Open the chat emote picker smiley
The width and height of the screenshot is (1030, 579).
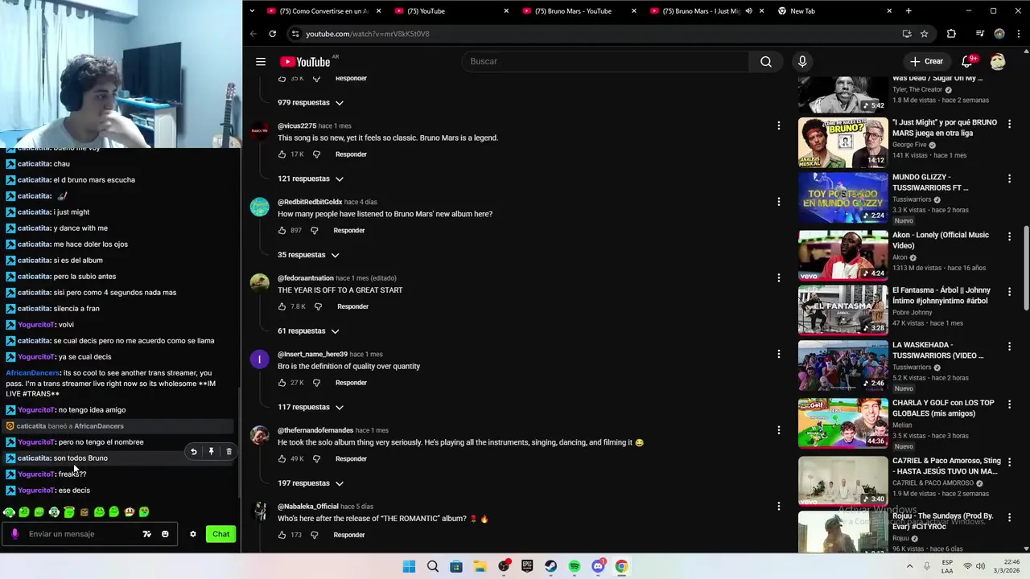point(165,534)
